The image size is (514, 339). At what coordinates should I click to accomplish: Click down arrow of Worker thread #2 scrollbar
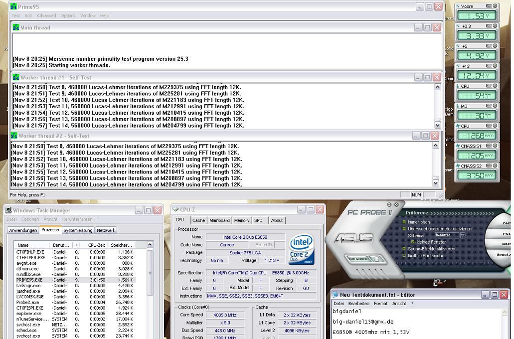(x=436, y=183)
